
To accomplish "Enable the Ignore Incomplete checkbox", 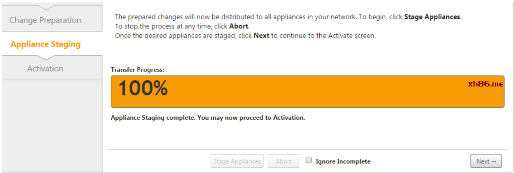I will point(309,160).
